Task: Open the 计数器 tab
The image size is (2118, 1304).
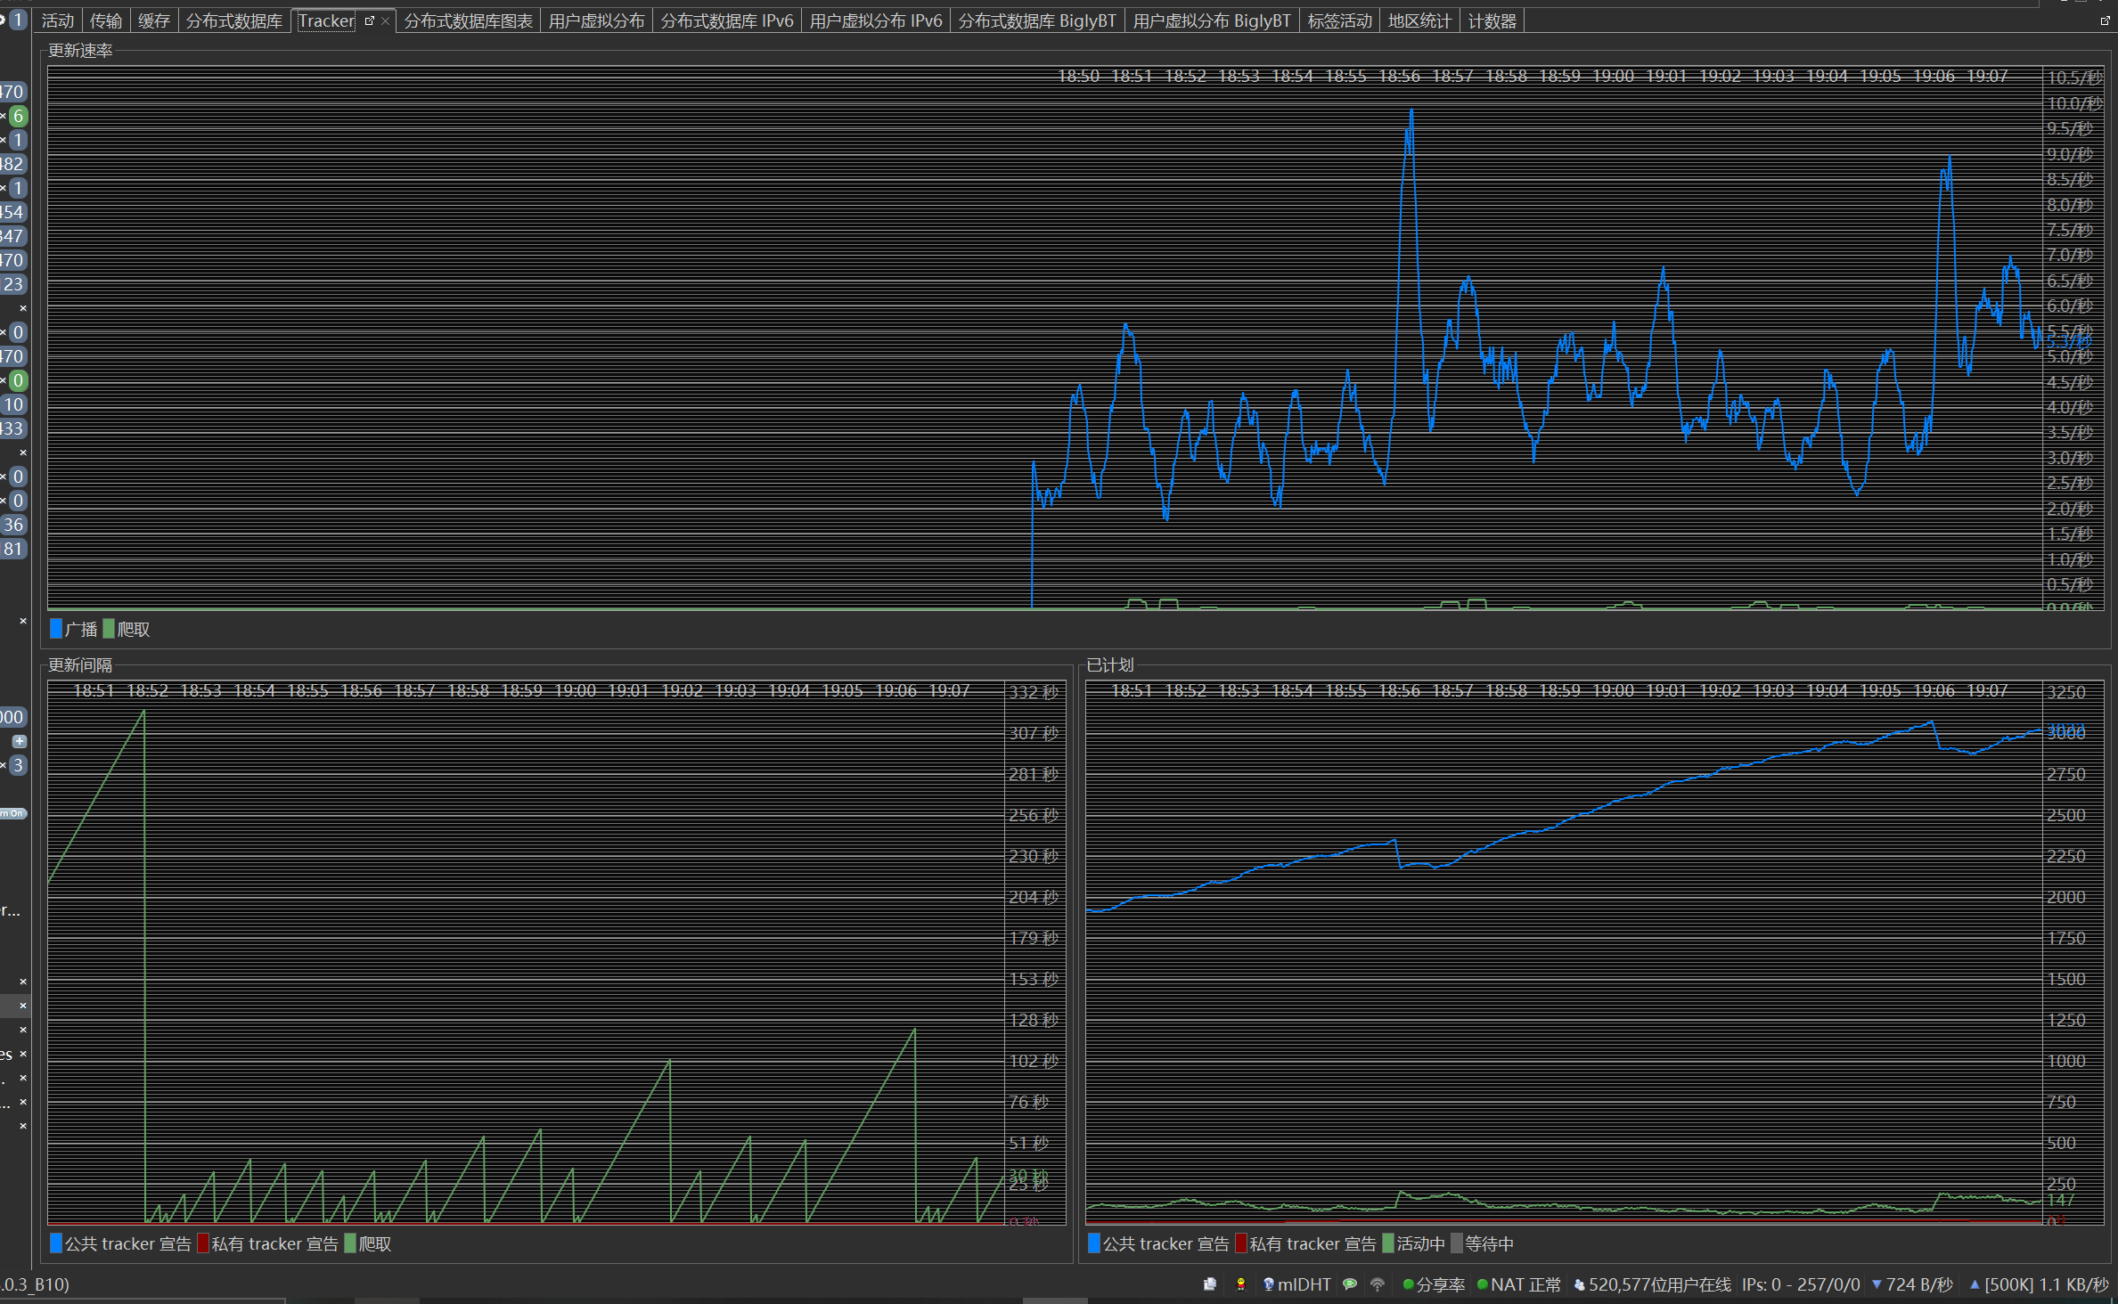Action: pyautogui.click(x=1492, y=20)
